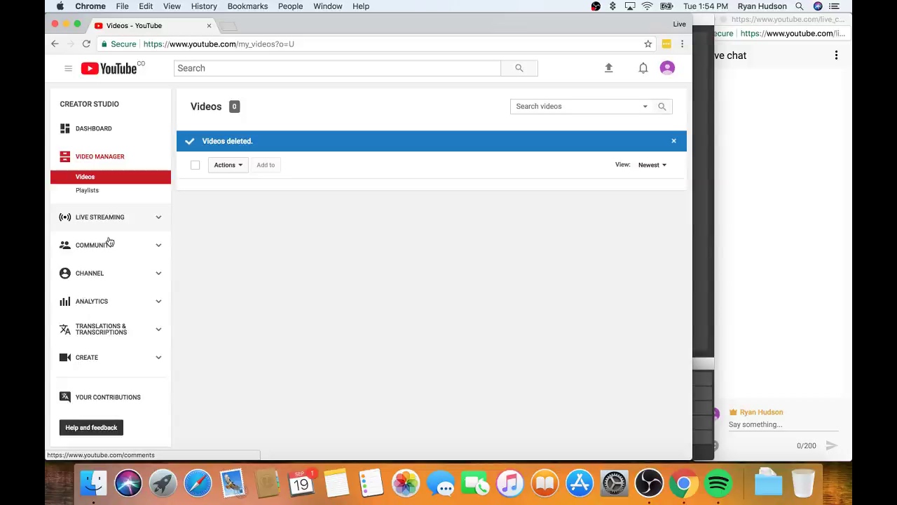Click the Video Manager icon
Screen dimensions: 897x505
[65, 156]
